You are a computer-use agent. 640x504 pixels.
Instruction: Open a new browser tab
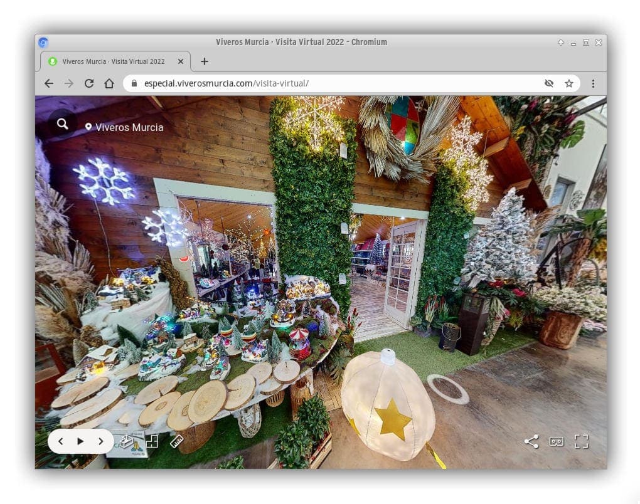point(205,61)
